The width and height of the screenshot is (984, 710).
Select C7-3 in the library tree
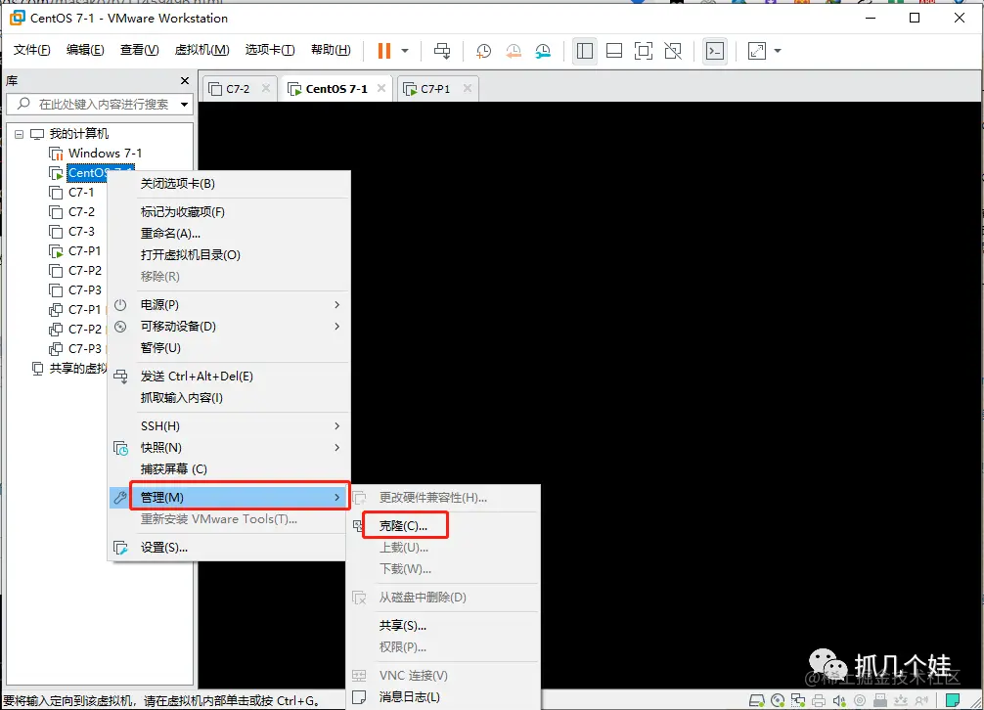coord(81,232)
